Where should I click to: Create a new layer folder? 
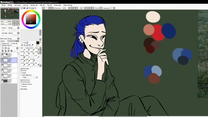pos(8,48)
